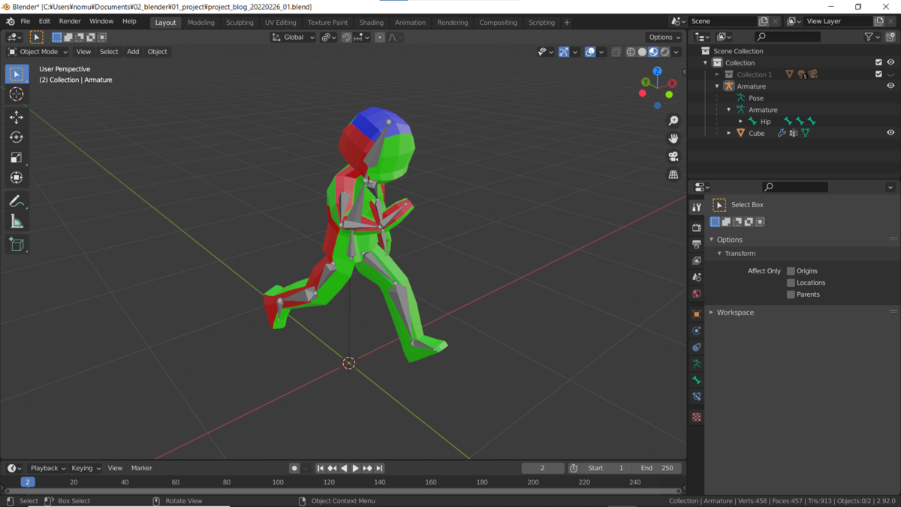Switch perspective/orthographic with grid icon
This screenshot has width=901, height=507.
673,174
